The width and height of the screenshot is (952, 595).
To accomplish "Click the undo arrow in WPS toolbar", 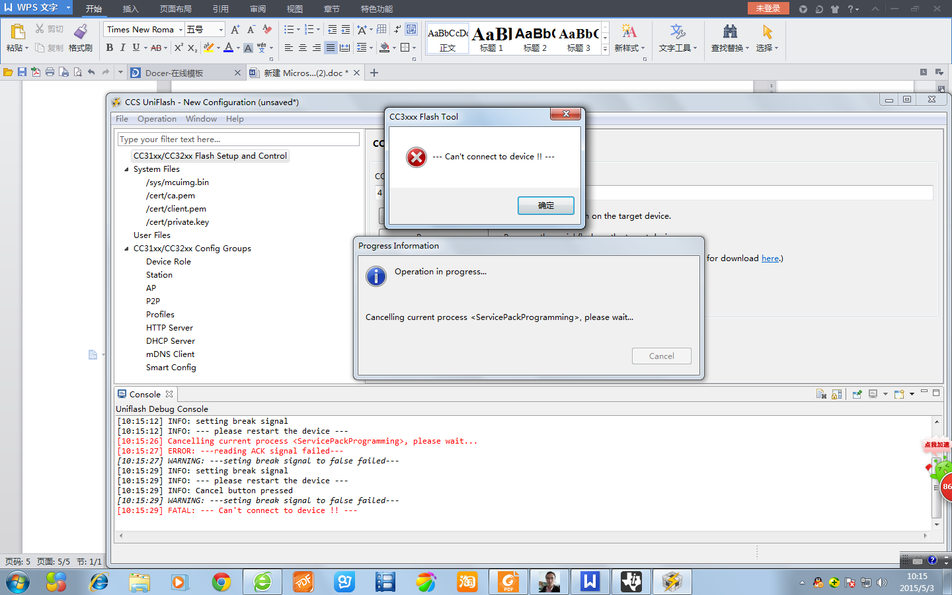I will pos(91,72).
